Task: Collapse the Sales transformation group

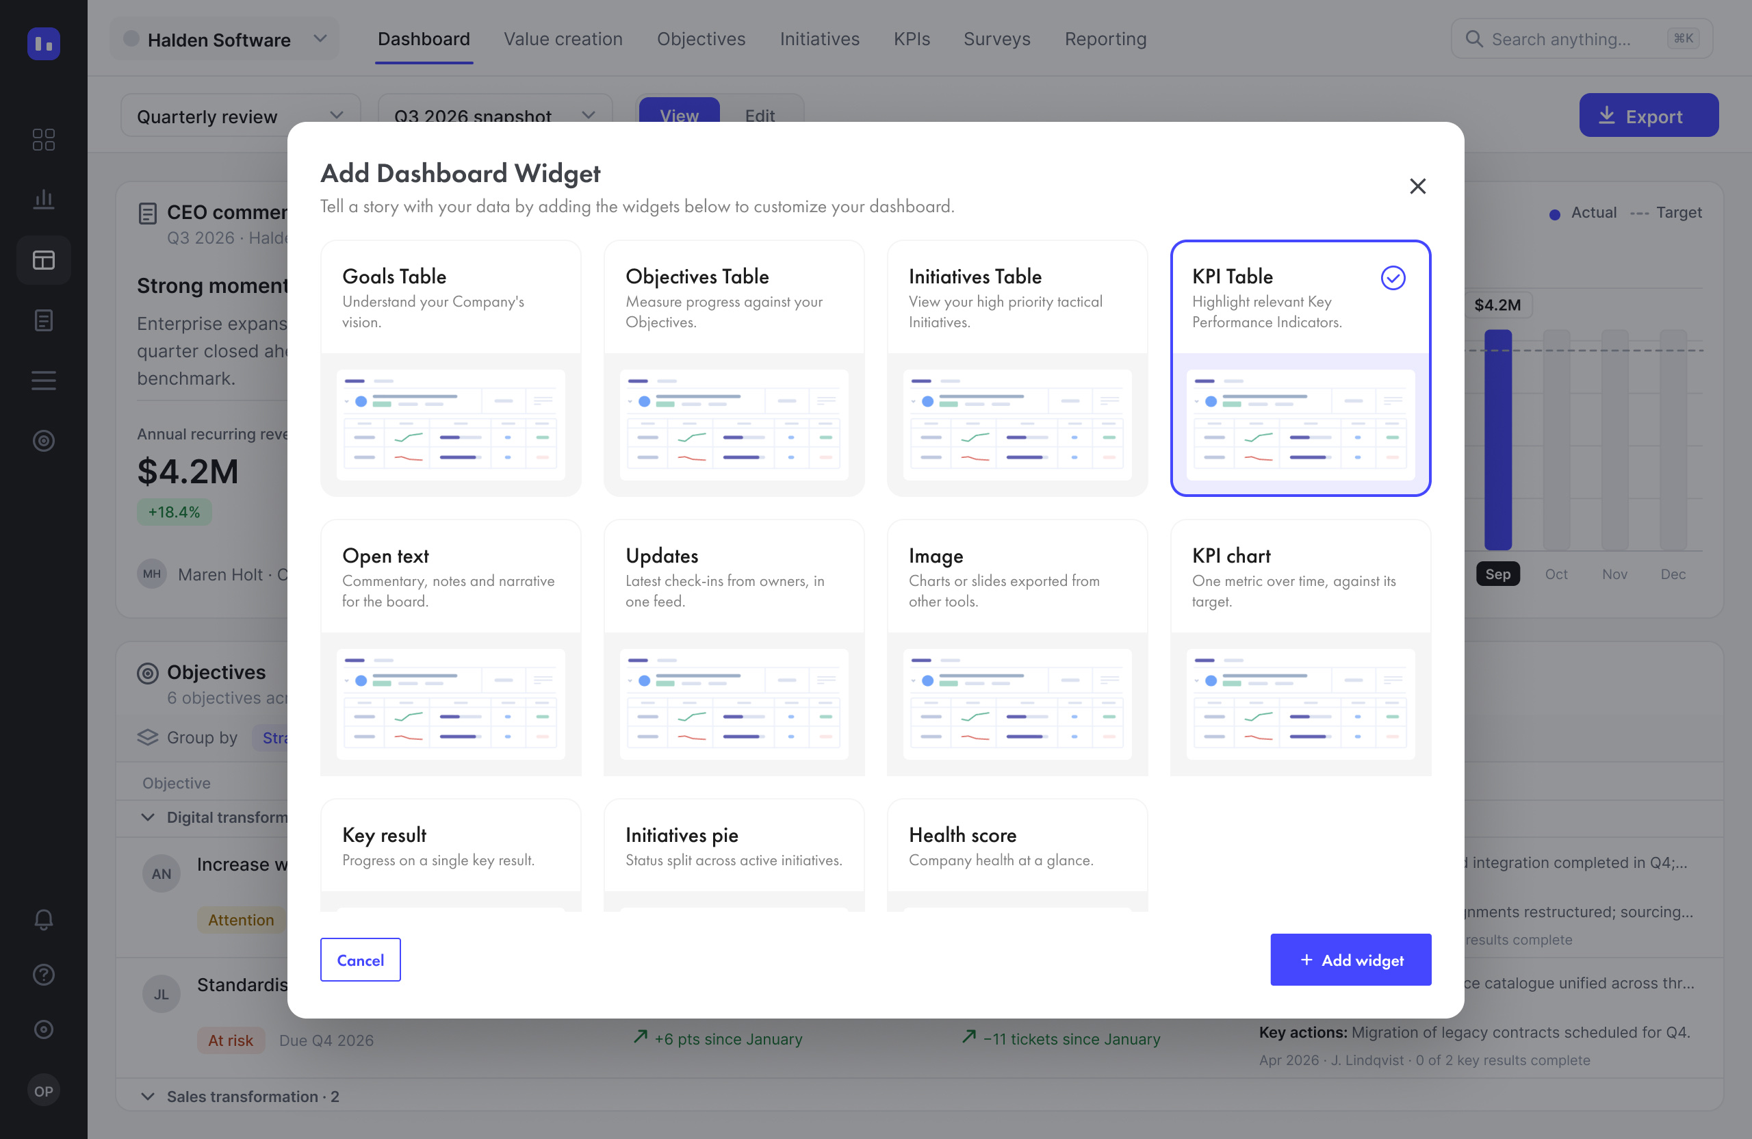Action: (x=147, y=1097)
